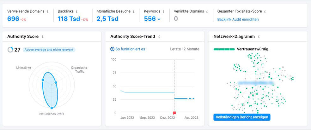Open the 2,5 Tsd monthly visits value
311x130 pixels.
[x=107, y=19]
